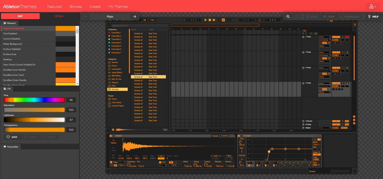The height and width of the screenshot is (179, 383).
Task: Toggle EQ band 4 checkbox
Action: point(274,165)
